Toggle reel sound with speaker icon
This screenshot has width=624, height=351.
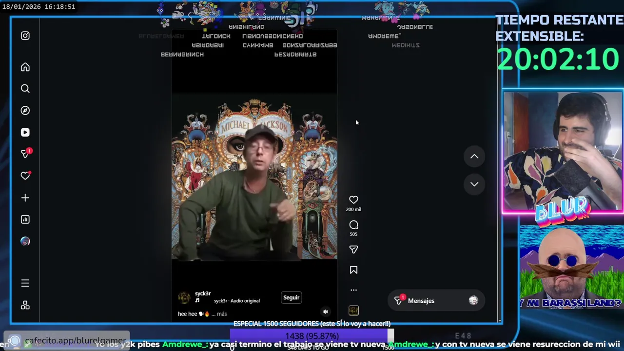[326, 312]
